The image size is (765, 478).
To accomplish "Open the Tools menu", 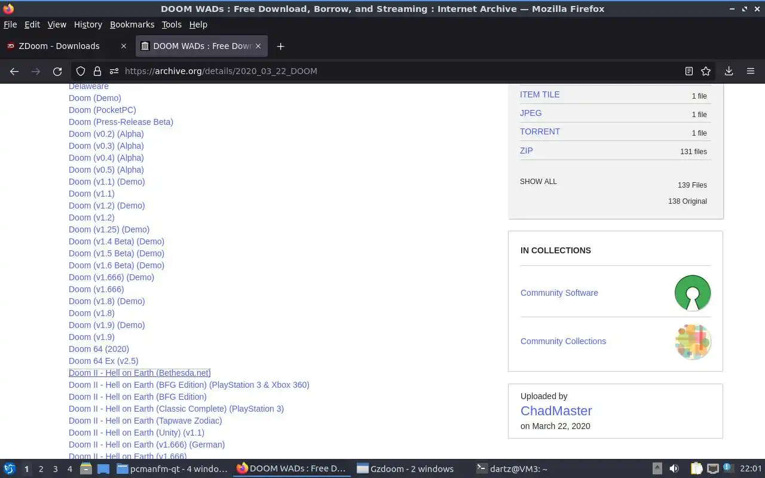I will 172,24.
